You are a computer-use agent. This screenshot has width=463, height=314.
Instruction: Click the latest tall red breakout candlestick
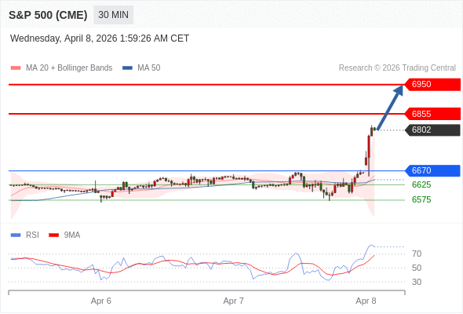tap(369, 155)
